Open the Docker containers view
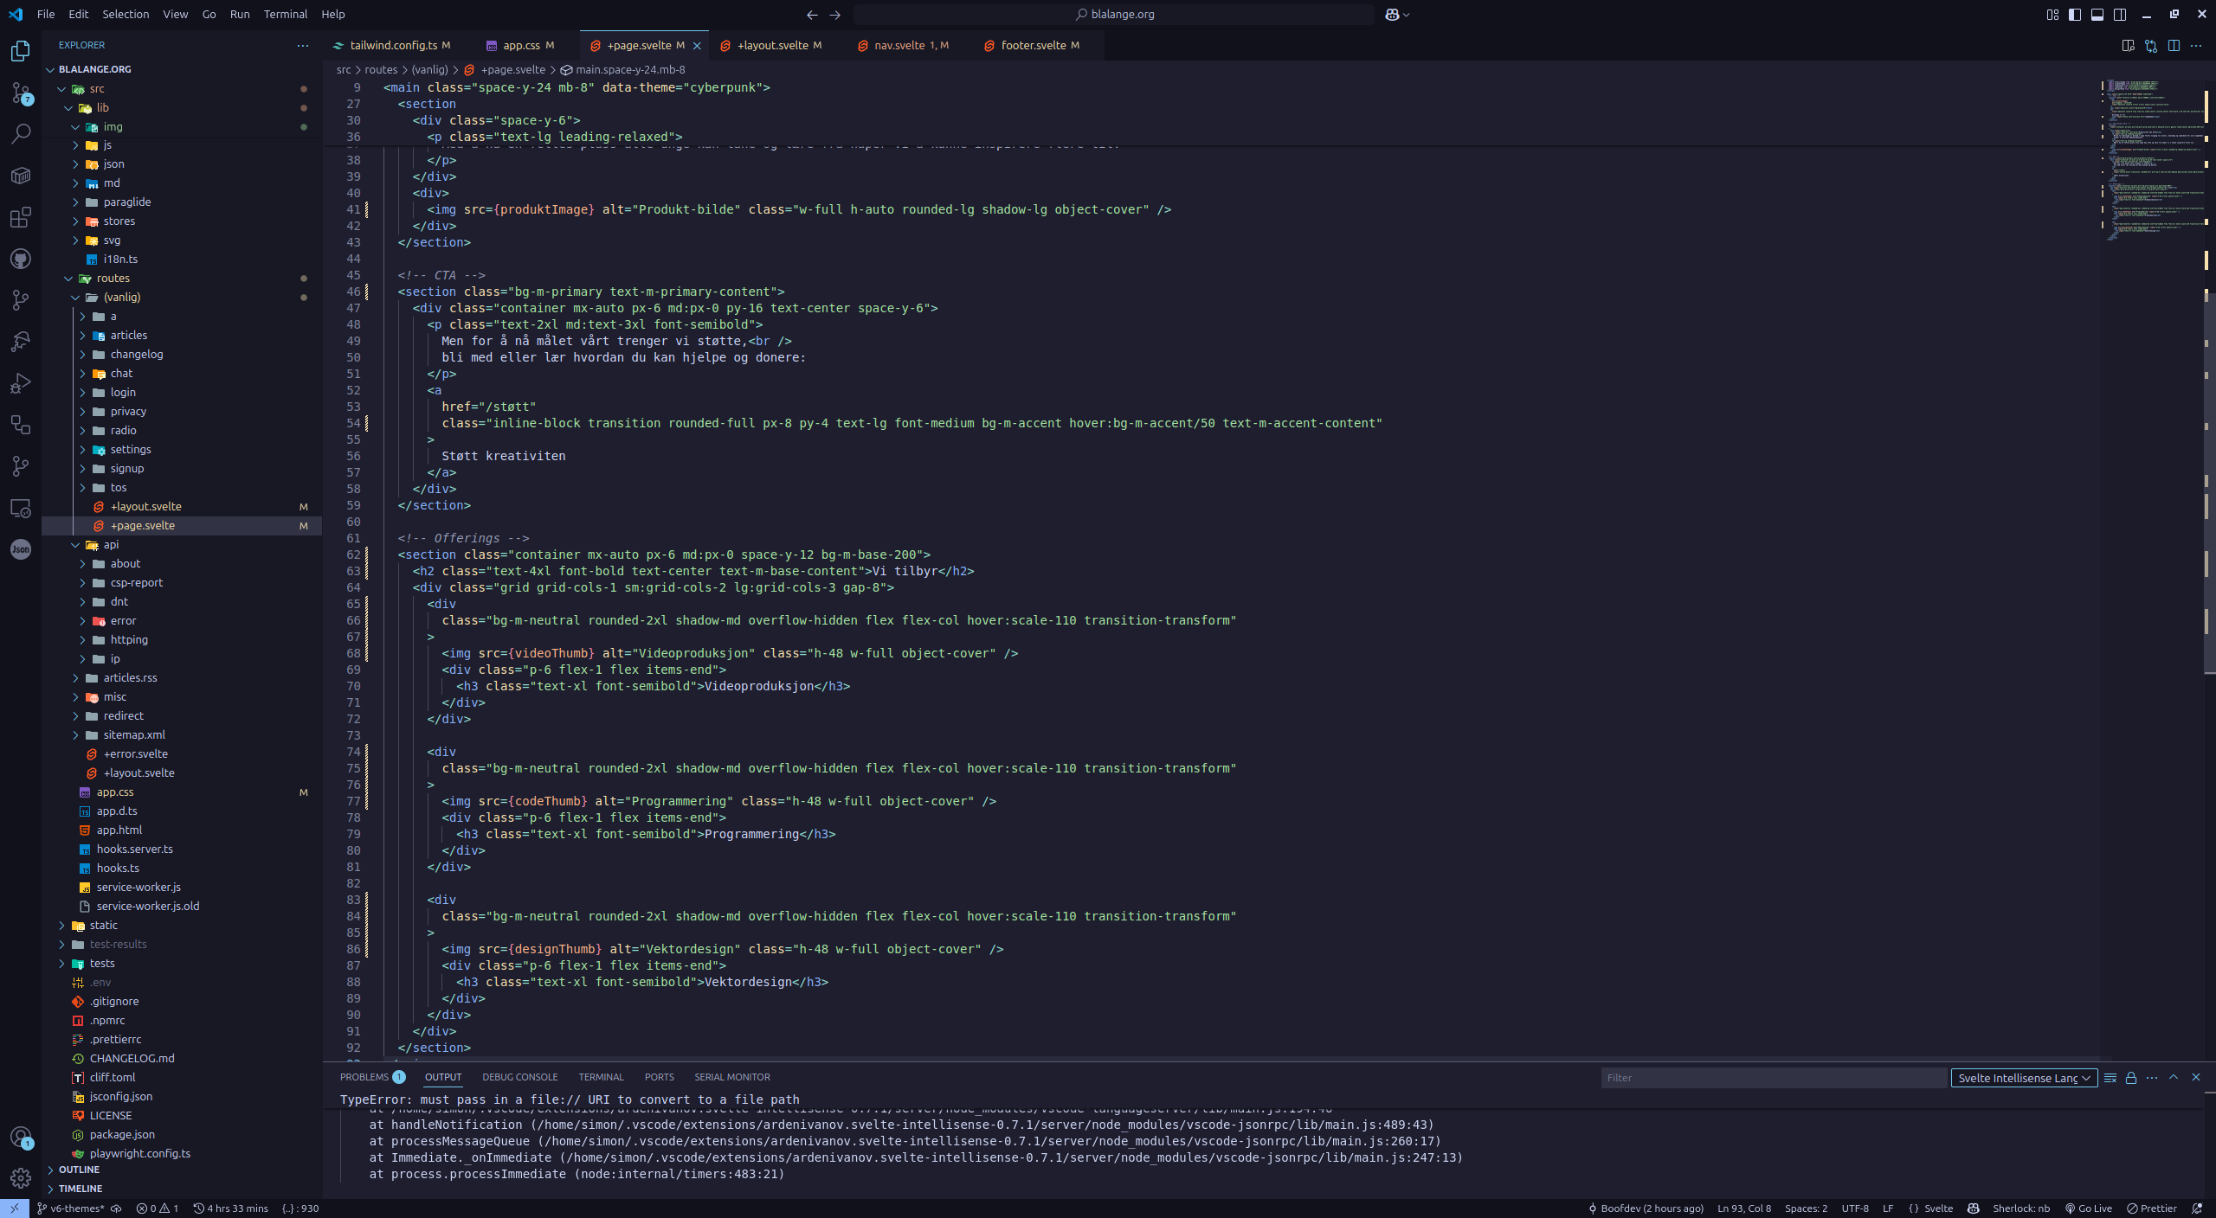 pos(21,176)
